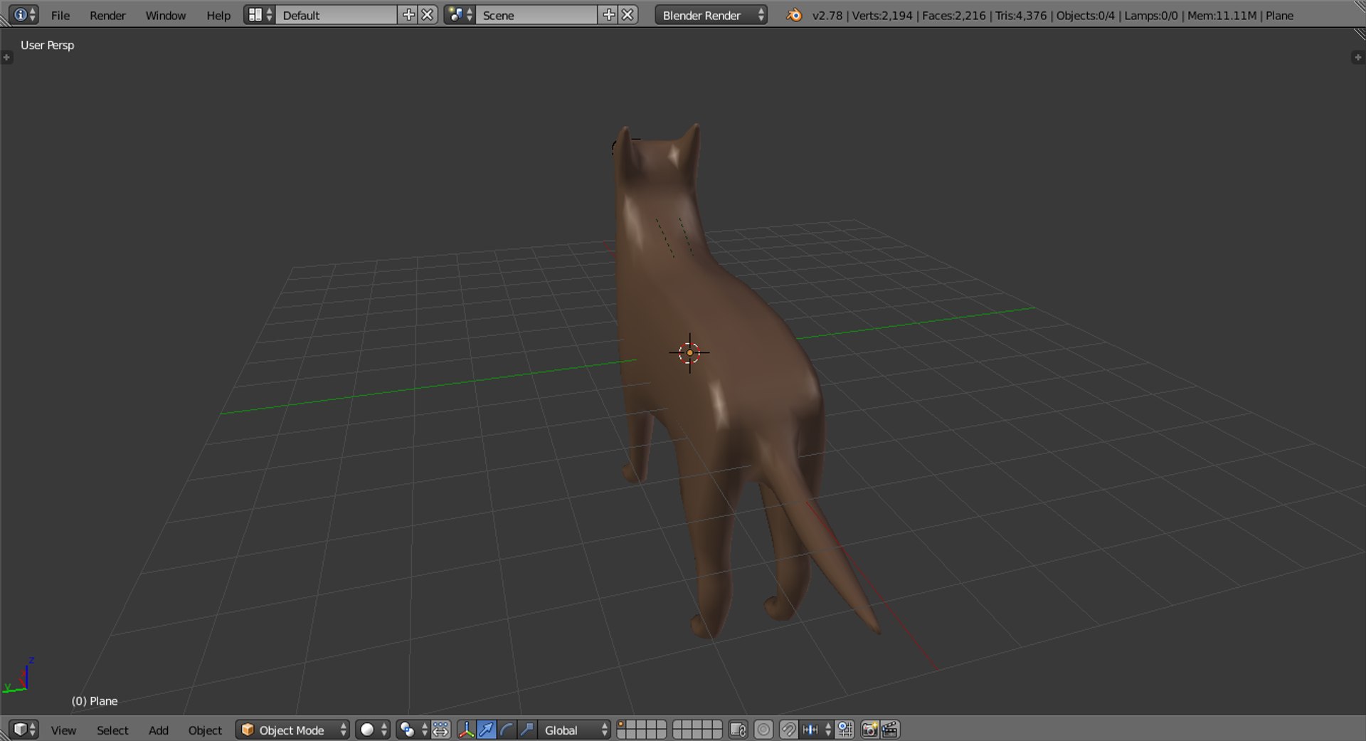Screen dimensions: 1366x741
Task: Open the Render menu
Action: pos(107,15)
